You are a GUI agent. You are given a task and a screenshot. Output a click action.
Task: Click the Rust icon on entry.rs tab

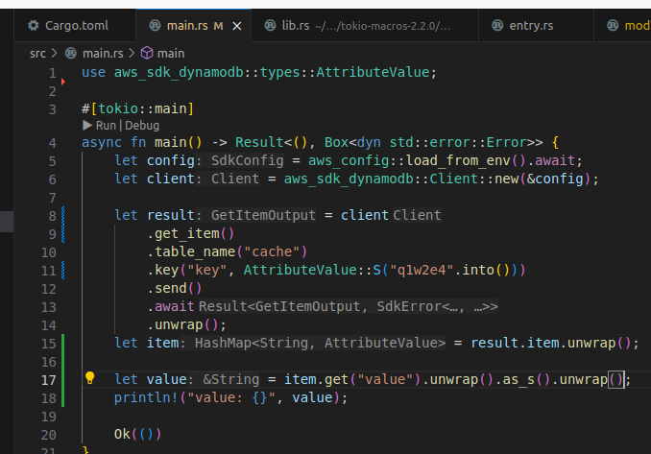(497, 25)
